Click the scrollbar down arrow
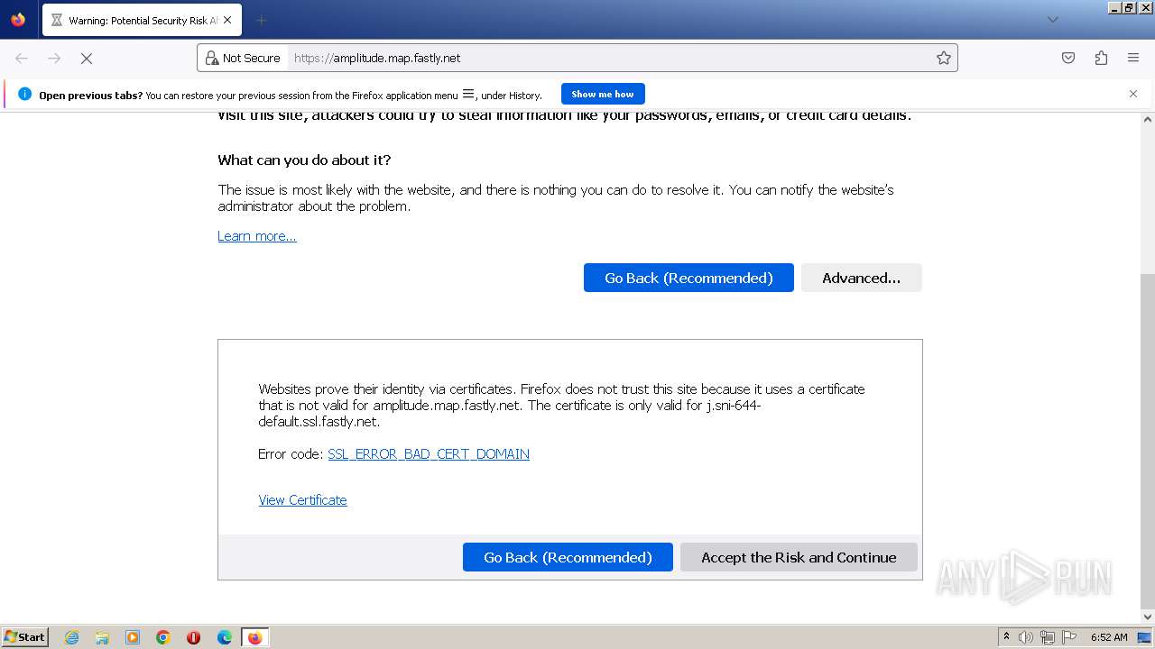Image resolution: width=1155 pixels, height=649 pixels. click(1148, 617)
